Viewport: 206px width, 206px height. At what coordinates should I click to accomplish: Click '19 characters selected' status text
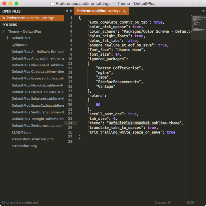20,202
